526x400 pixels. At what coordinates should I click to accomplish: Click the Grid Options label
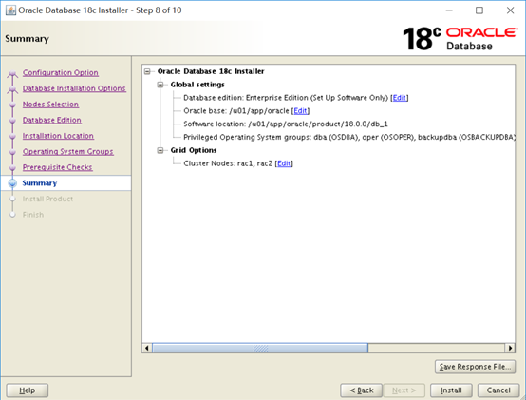194,150
